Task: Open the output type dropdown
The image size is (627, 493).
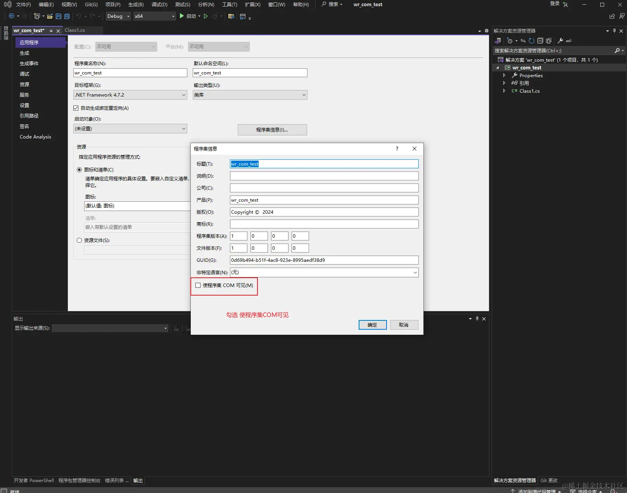Action: pyautogui.click(x=250, y=95)
